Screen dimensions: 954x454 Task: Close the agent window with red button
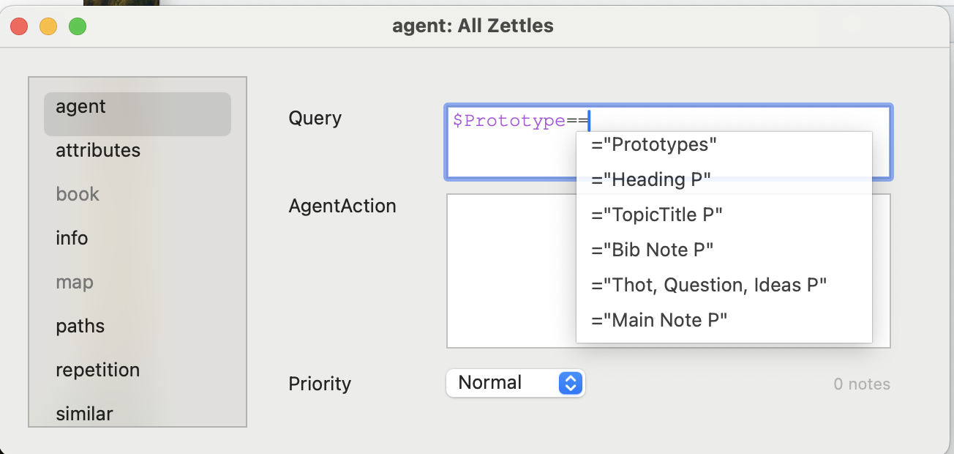coord(19,27)
